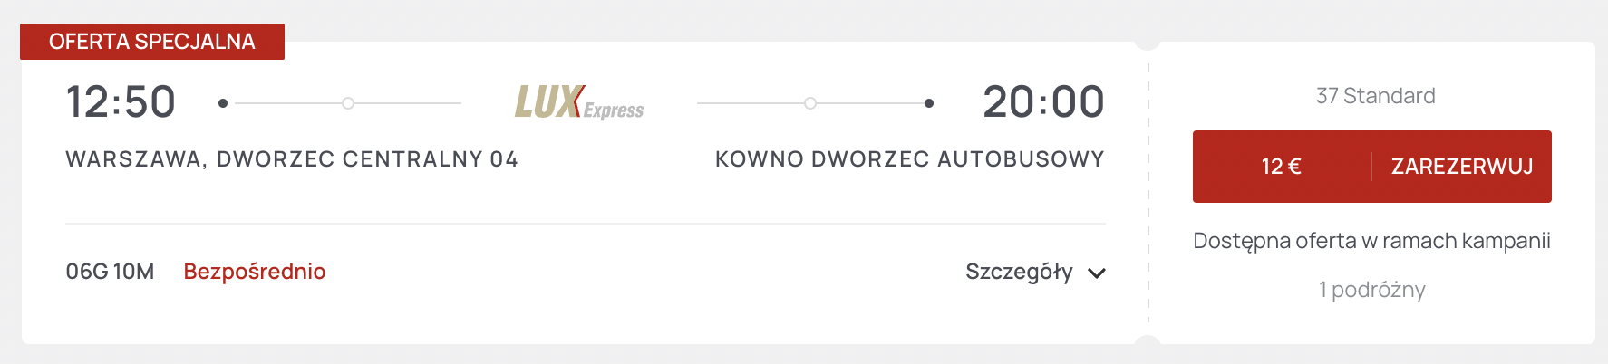Click the solid departure dot after 12:50
The height and width of the screenshot is (364, 1608).
223,103
